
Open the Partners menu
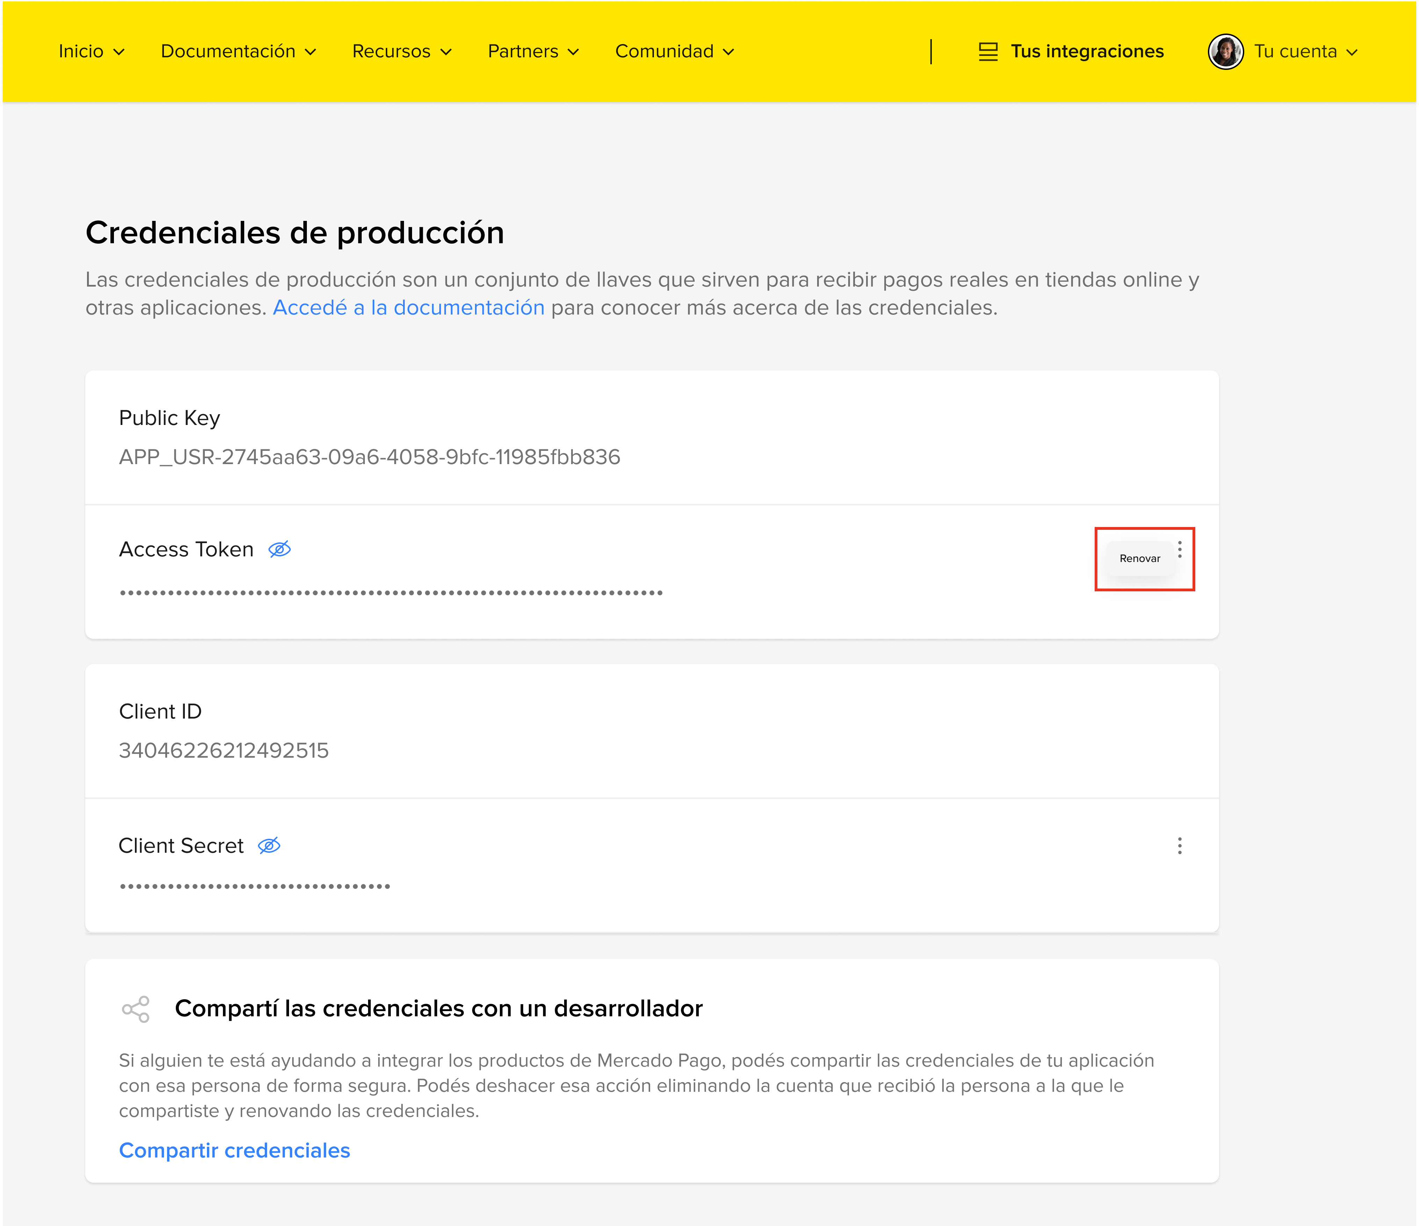tap(533, 51)
